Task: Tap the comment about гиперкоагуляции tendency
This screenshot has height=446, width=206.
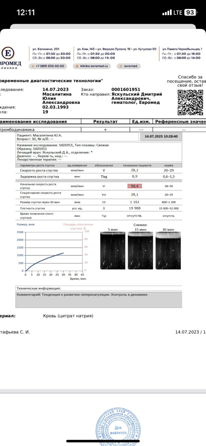Action: click(x=82, y=295)
